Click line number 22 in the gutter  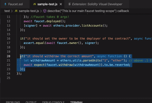click(9, 65)
